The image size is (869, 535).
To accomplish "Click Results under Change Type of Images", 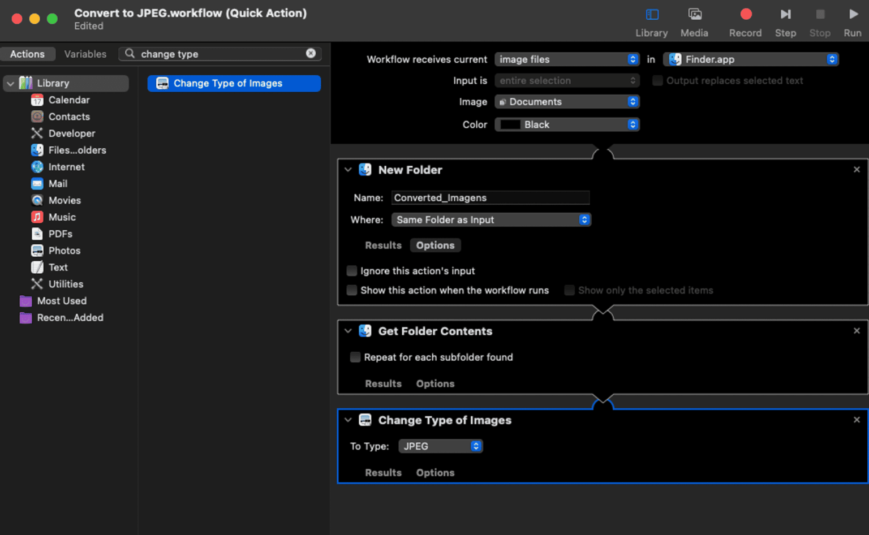I will pyautogui.click(x=383, y=472).
